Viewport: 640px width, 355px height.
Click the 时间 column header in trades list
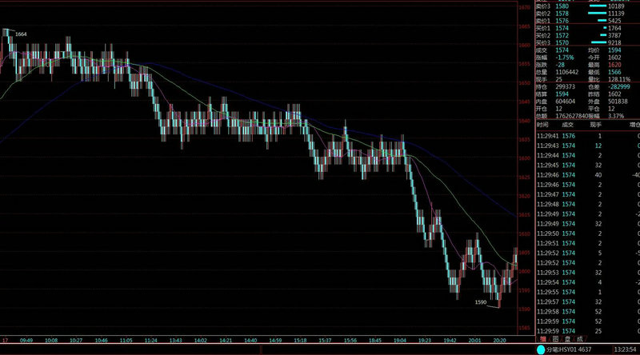pos(542,125)
